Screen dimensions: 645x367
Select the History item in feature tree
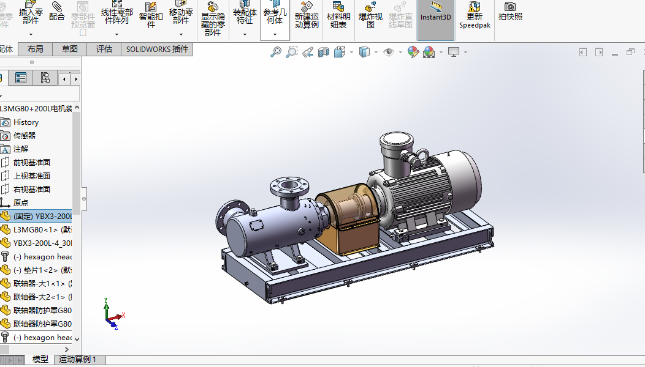pos(26,122)
